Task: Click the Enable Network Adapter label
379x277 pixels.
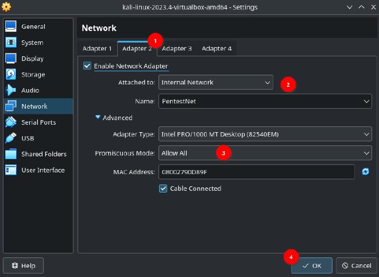Action: [x=131, y=66]
